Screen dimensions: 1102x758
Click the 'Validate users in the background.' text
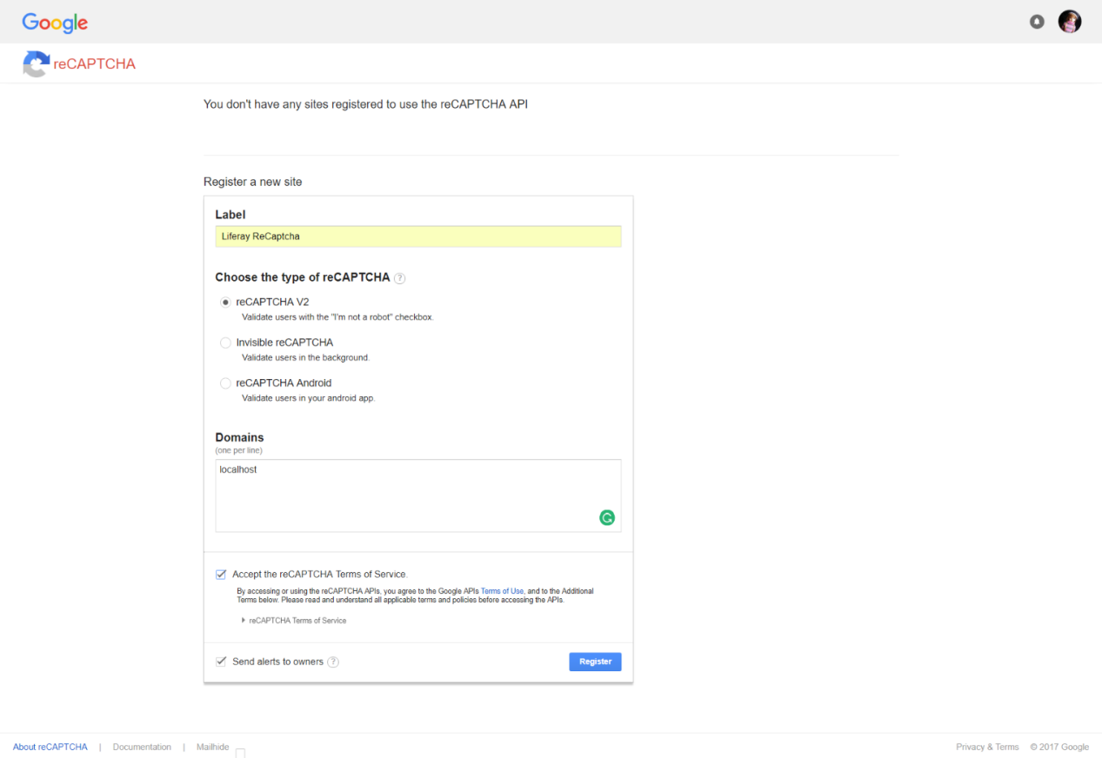[x=305, y=357]
